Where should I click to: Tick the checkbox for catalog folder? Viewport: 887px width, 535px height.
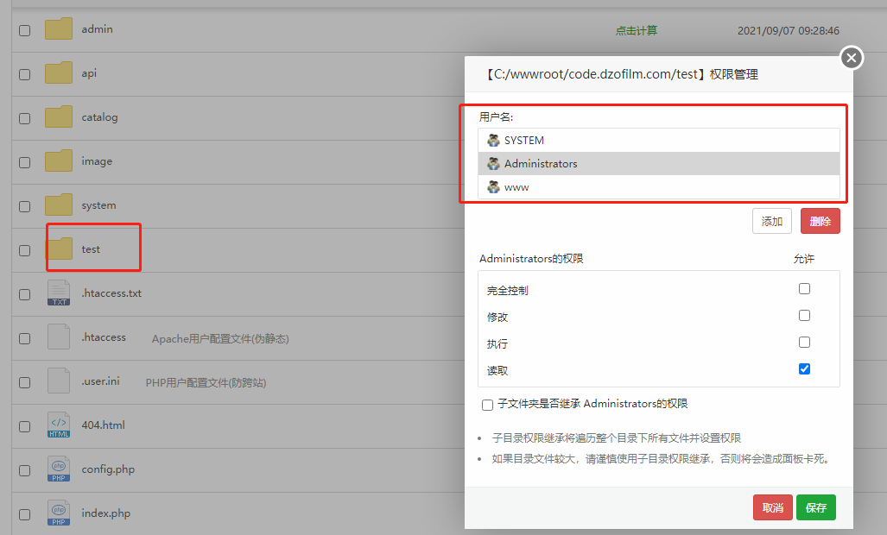click(25, 118)
